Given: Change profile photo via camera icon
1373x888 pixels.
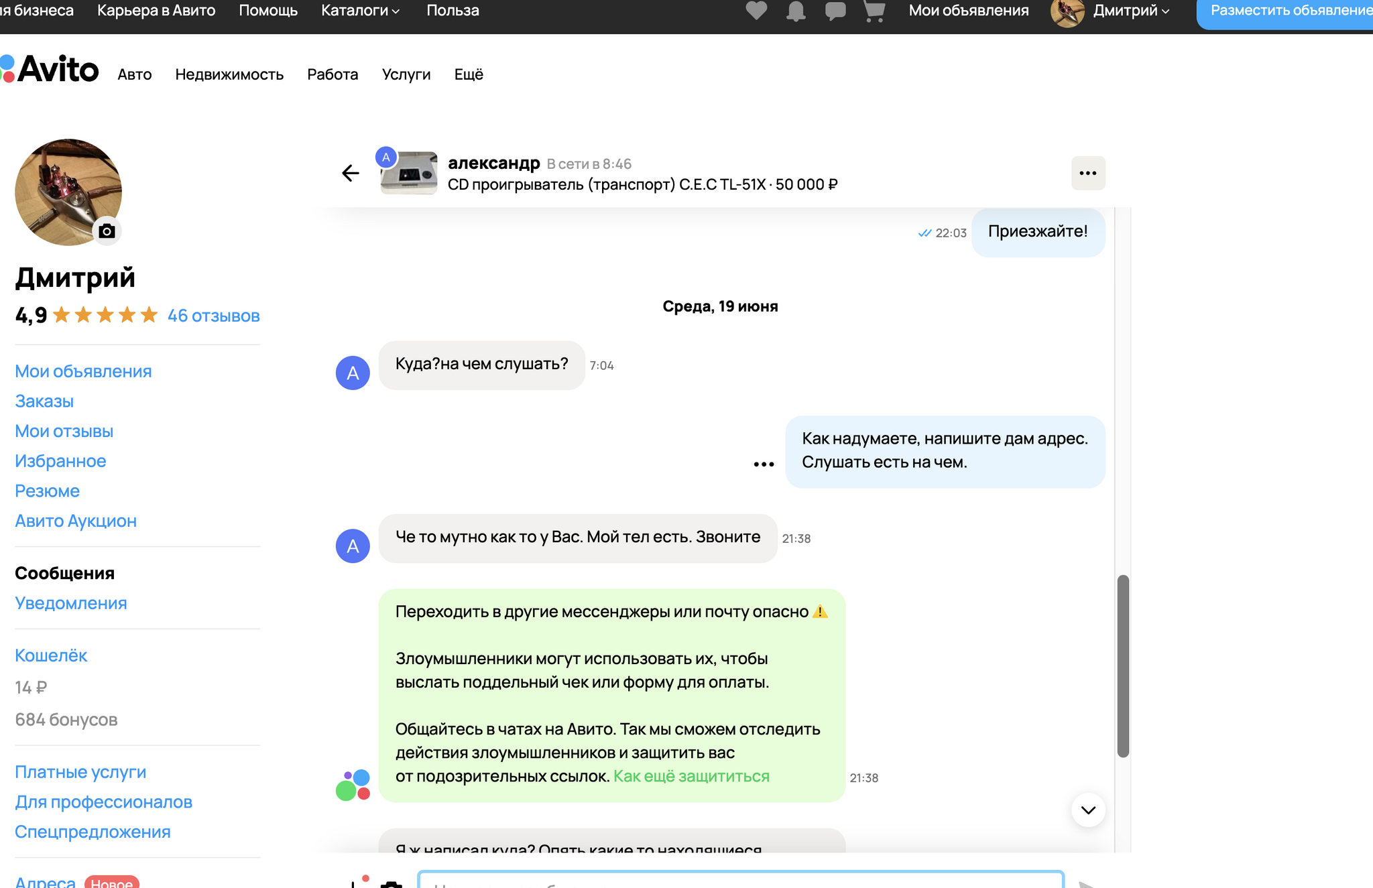Looking at the screenshot, I should [x=107, y=231].
